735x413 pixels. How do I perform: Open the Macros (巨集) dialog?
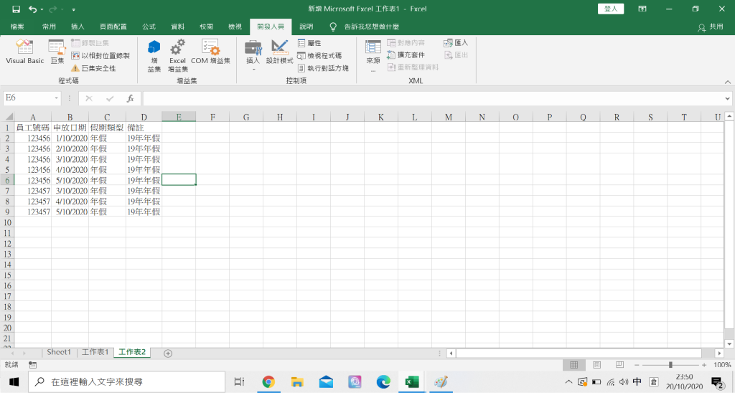point(57,52)
